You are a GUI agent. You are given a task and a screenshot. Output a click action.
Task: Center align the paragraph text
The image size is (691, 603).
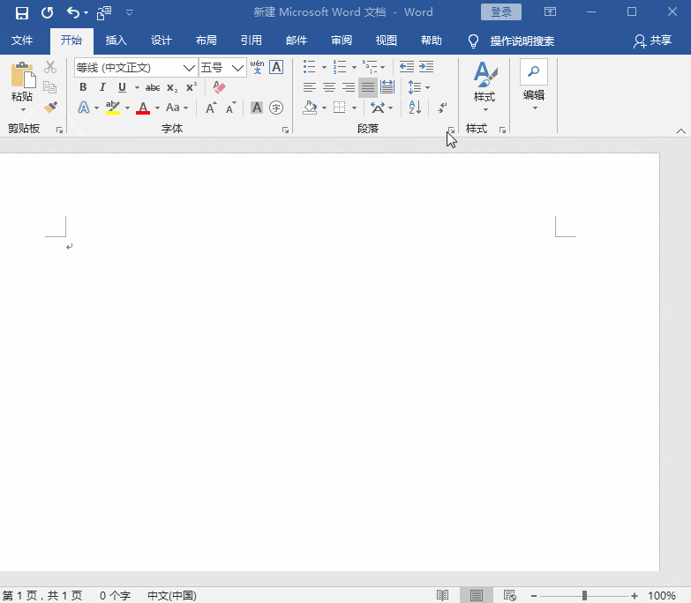point(328,87)
